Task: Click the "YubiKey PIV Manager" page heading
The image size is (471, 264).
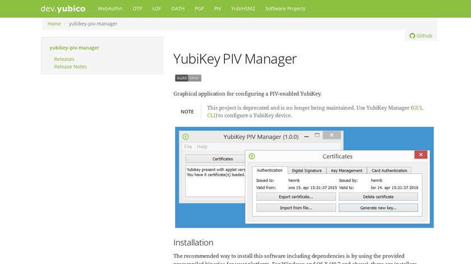Action: [235, 59]
